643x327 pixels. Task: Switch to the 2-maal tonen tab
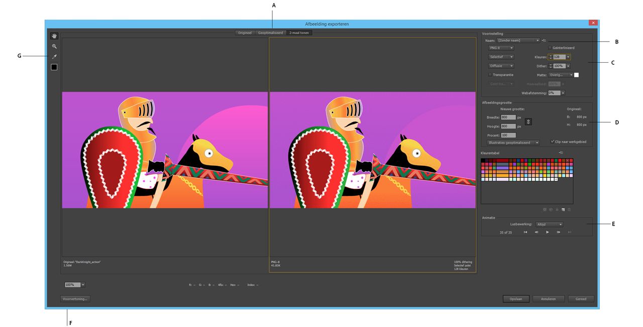tap(299, 33)
